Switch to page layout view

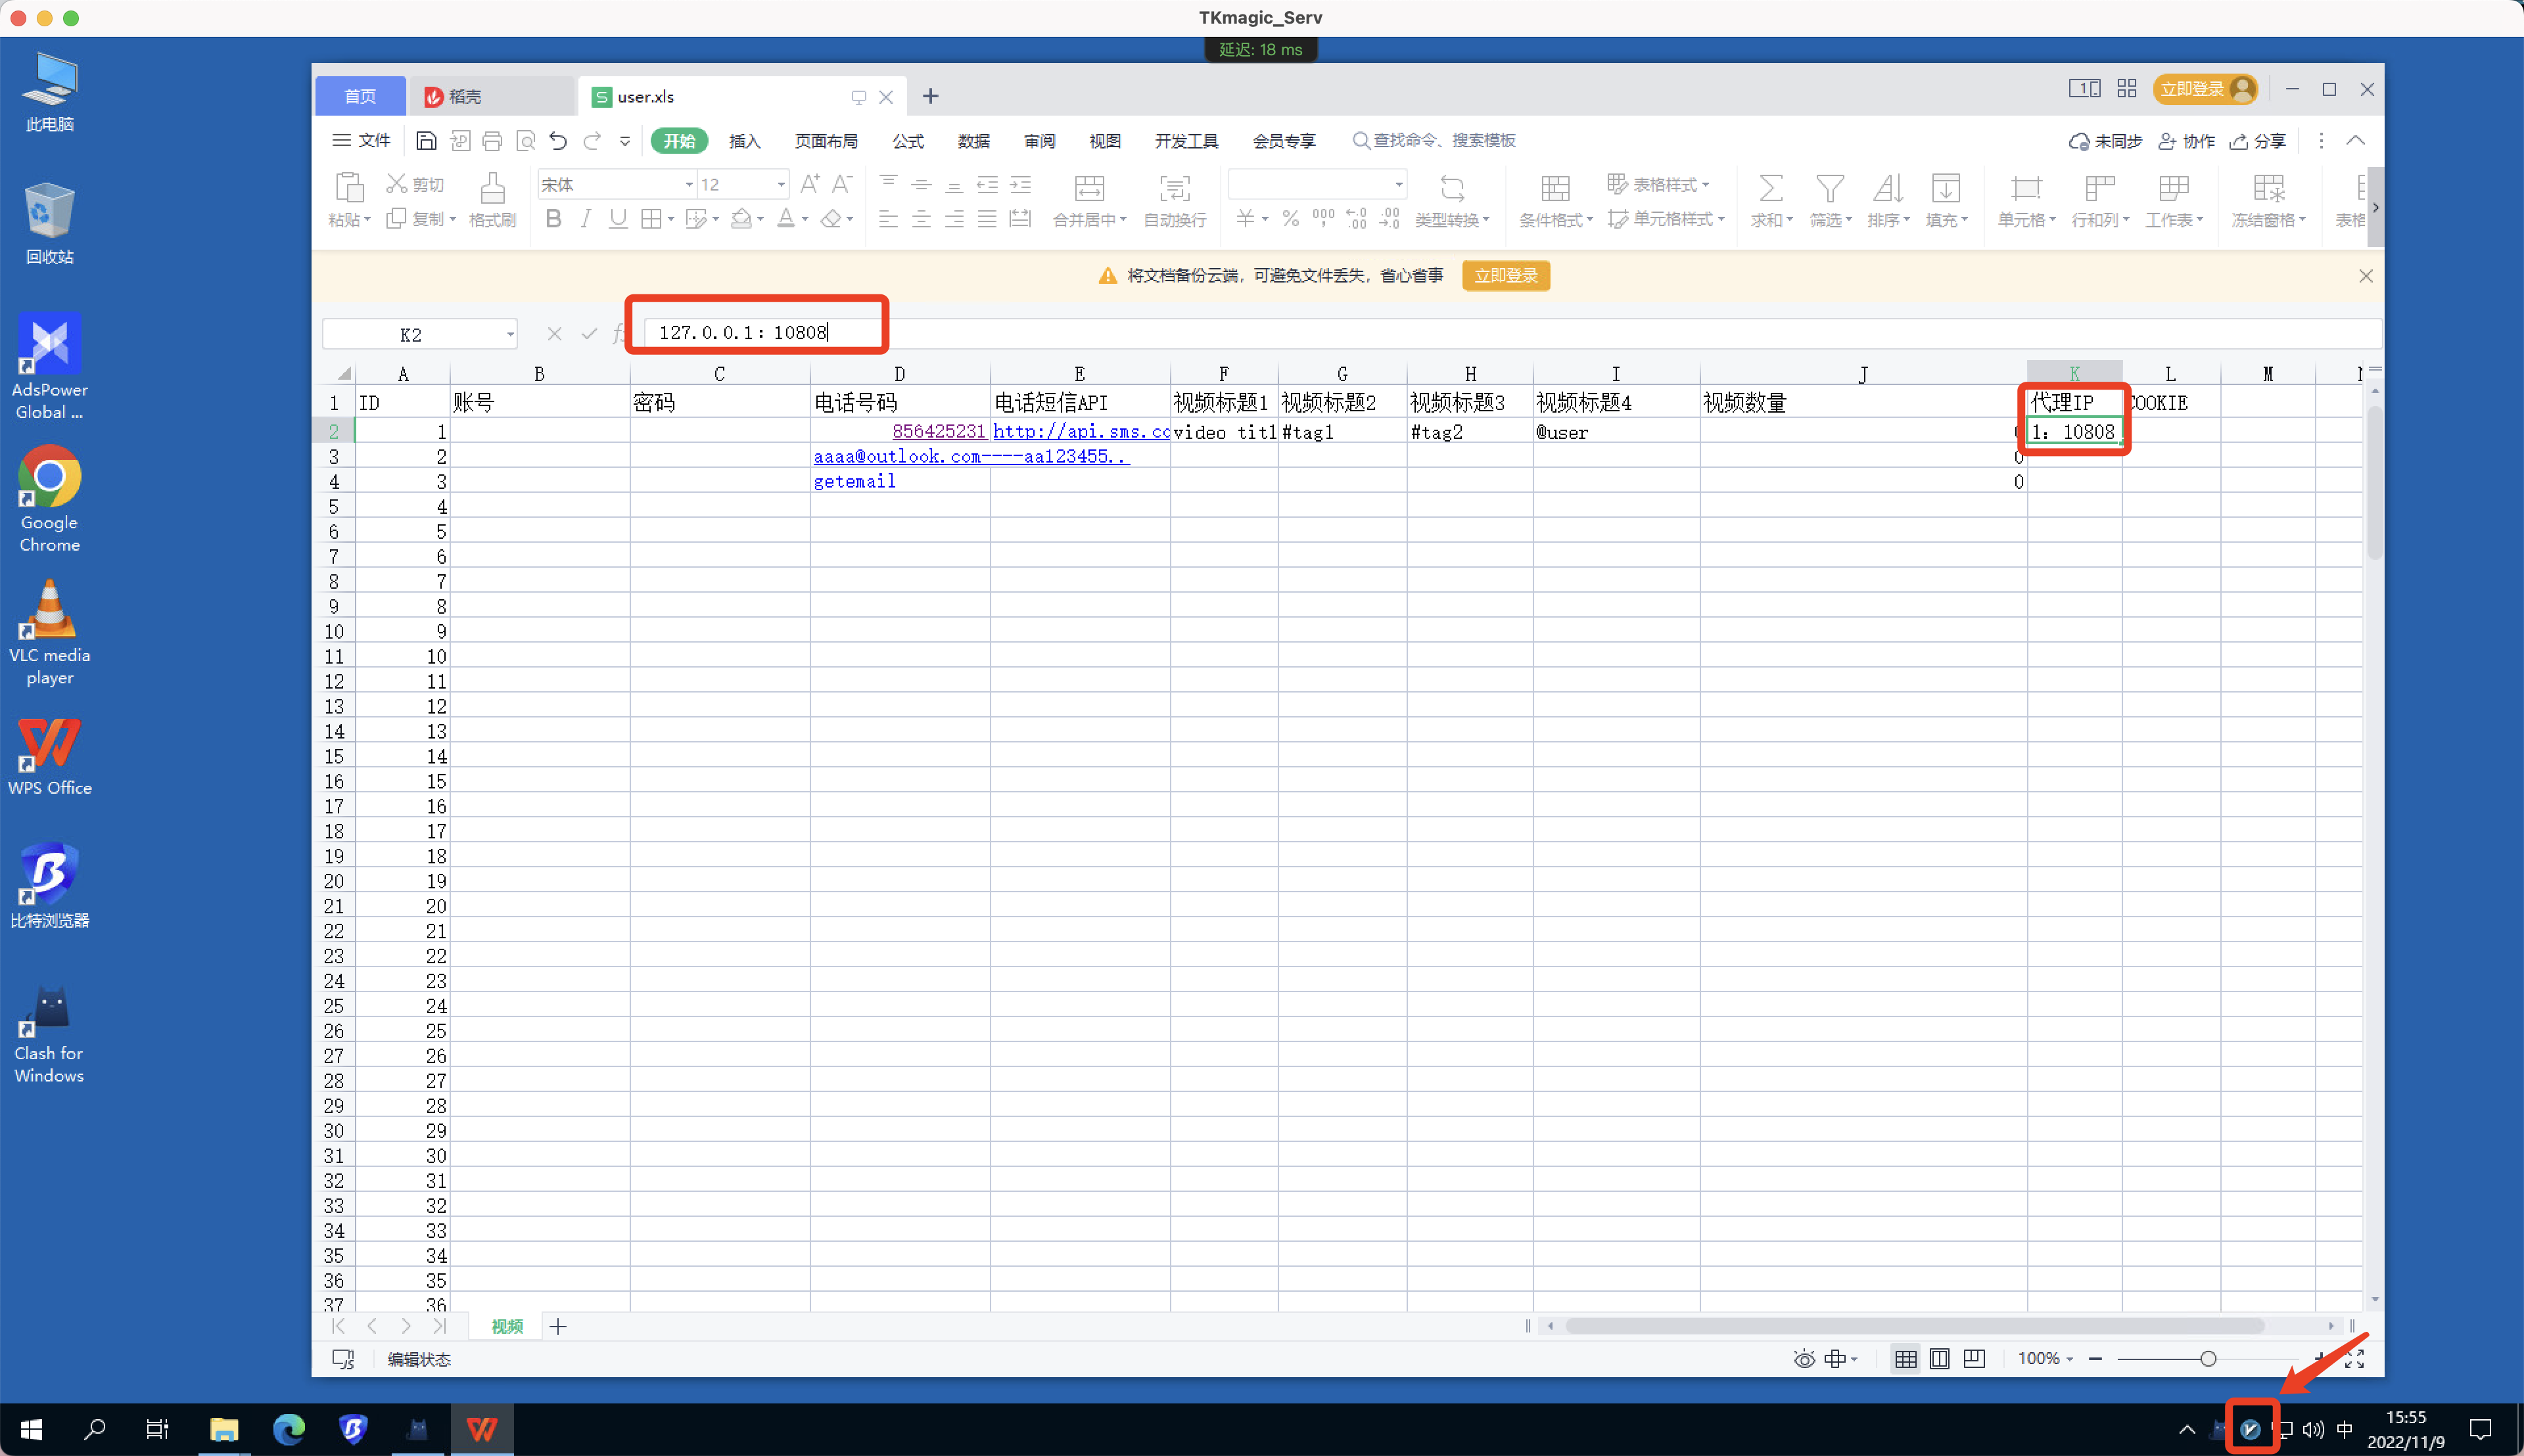(x=1939, y=1359)
